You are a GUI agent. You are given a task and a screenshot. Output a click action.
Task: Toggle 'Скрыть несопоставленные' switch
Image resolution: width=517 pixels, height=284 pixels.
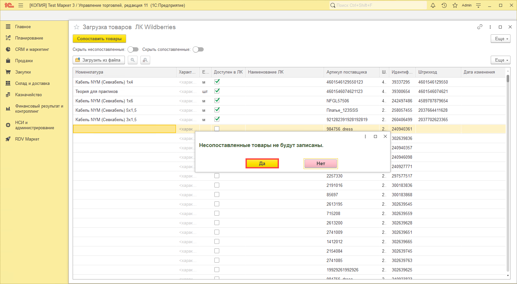[133, 50]
